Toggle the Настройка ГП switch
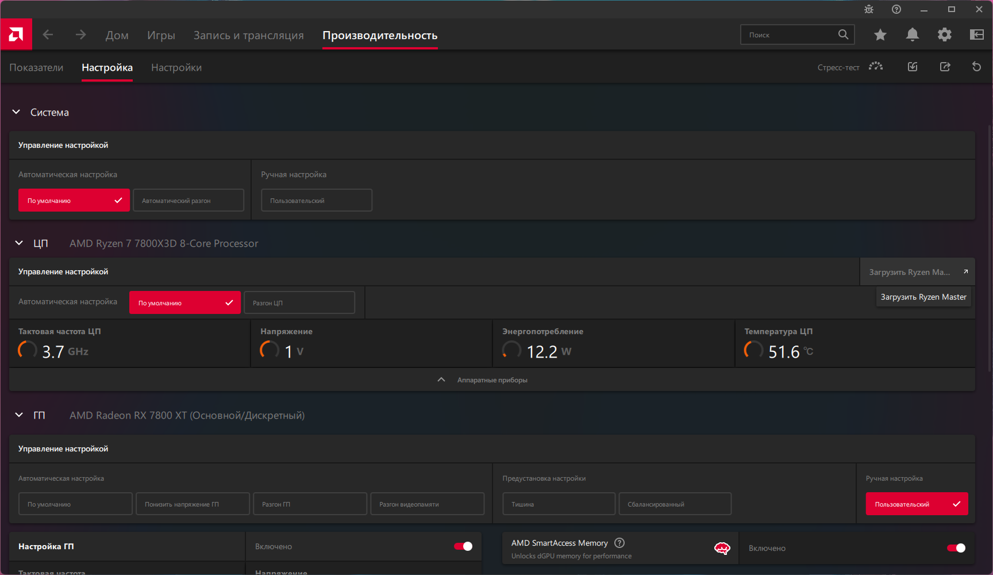Viewport: 993px width, 575px height. 463,546
